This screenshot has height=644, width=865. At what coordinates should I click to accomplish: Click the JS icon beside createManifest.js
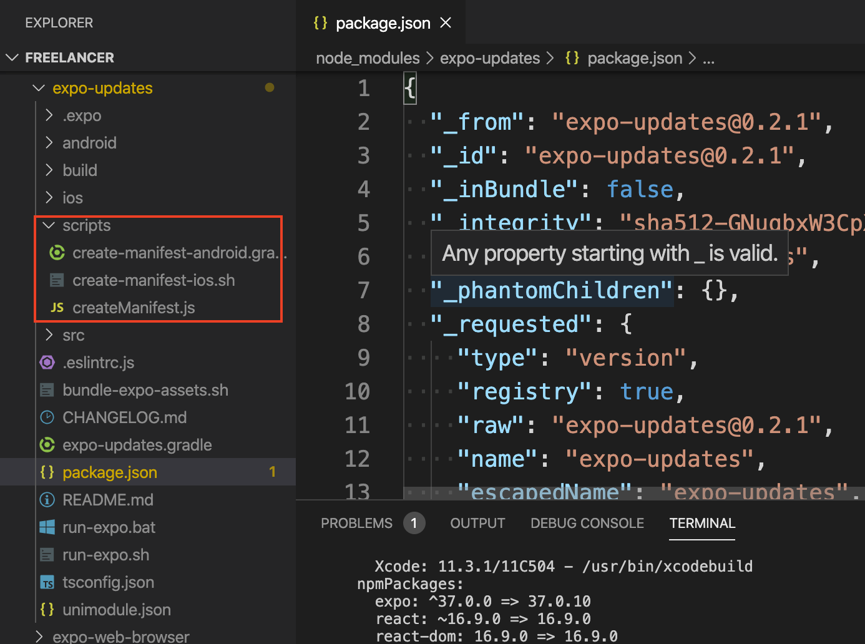[x=57, y=308]
